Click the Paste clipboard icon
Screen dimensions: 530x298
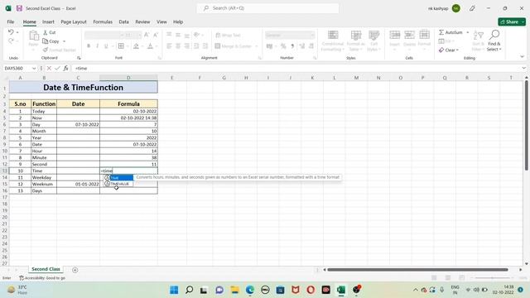(33, 36)
